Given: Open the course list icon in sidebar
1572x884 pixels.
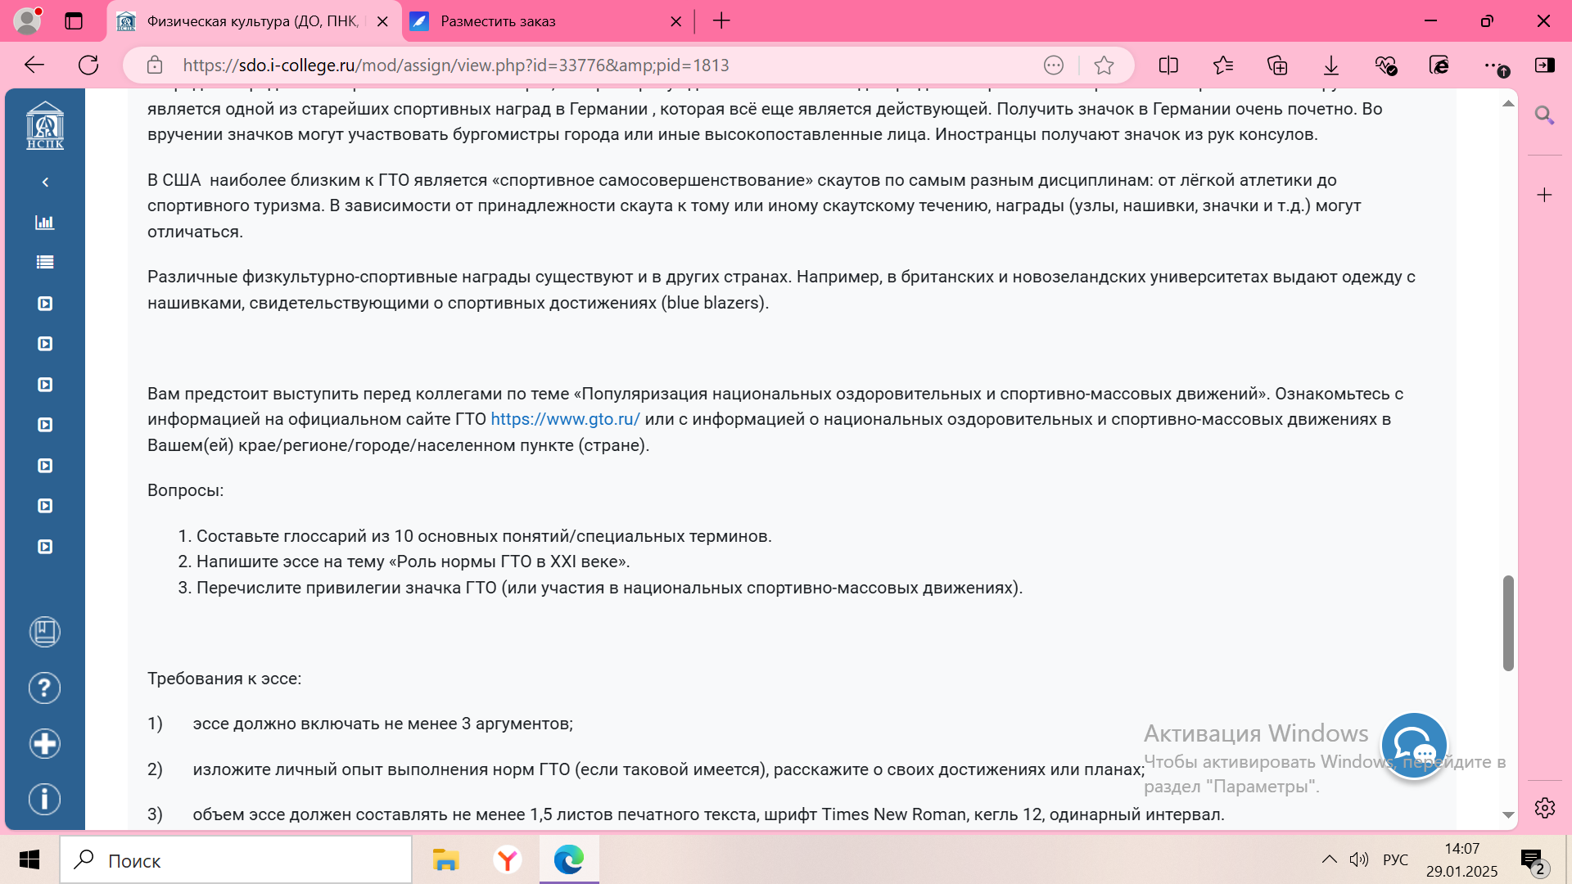Looking at the screenshot, I should coord(45,263).
